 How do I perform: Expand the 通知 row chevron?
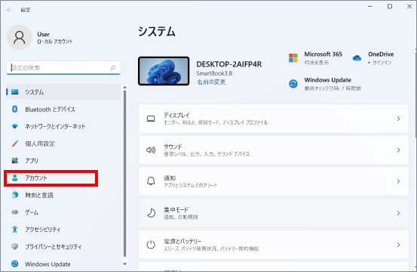pos(398,181)
